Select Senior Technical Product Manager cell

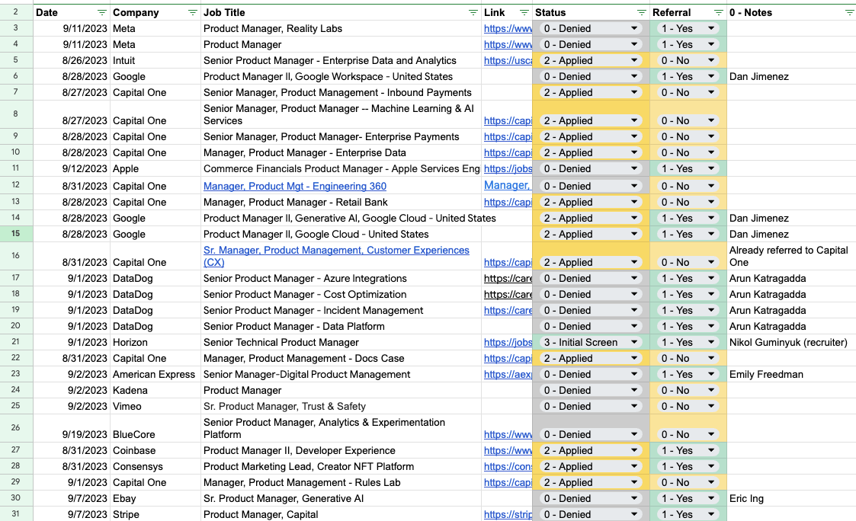pos(341,343)
